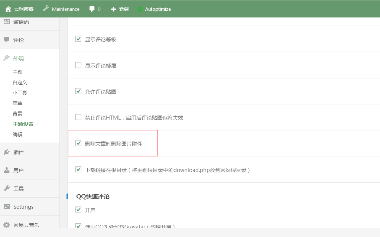380x237 pixels.
Task: Click the plus icon for 新建
Action: [114, 9]
